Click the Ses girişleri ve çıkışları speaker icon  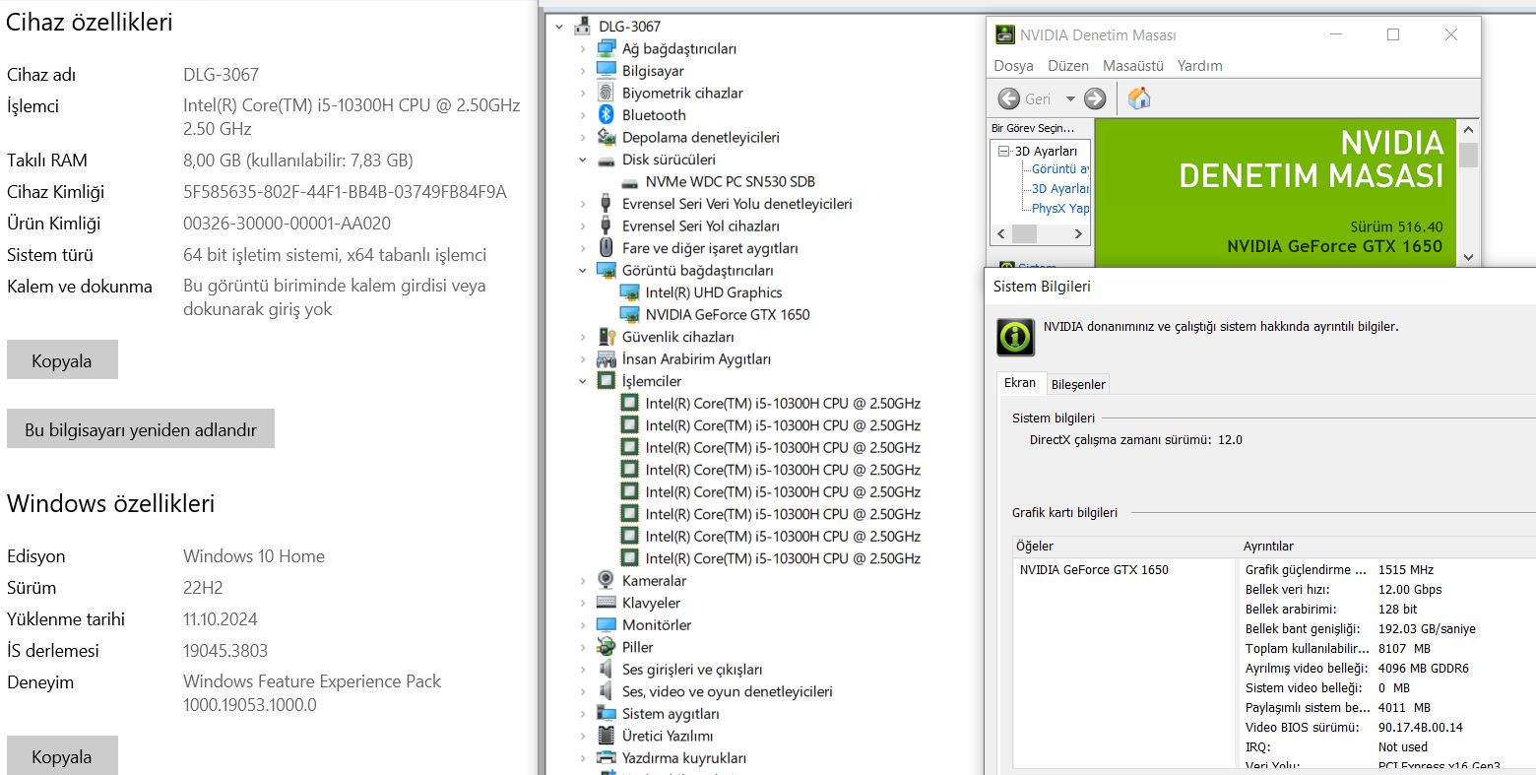(x=606, y=670)
